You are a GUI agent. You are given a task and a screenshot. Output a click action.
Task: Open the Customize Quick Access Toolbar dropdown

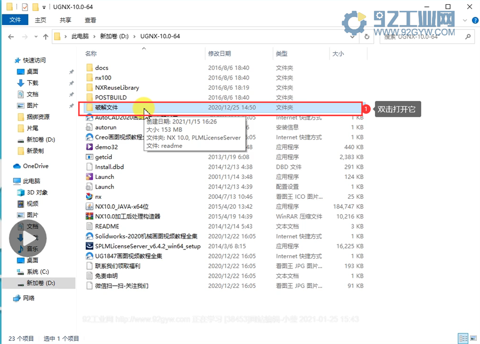pyautogui.click(x=44, y=7)
